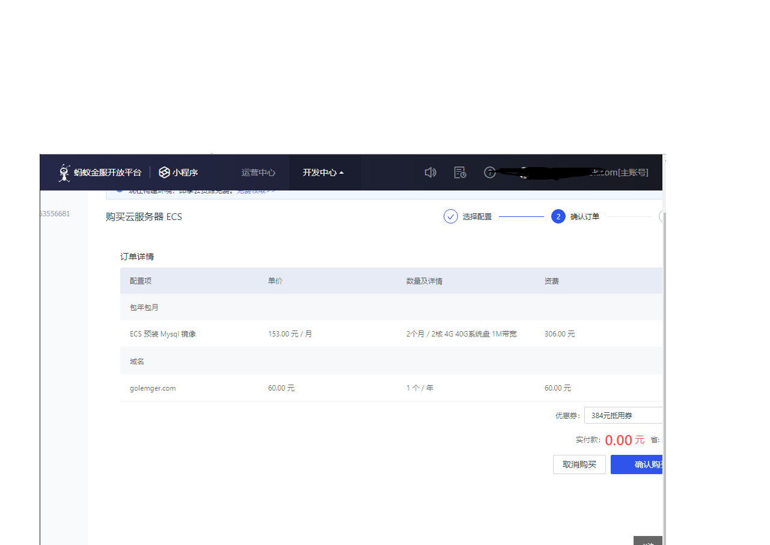The image size is (770, 545).
Task: Click the 306.00 元 fee cell
Action: click(560, 333)
